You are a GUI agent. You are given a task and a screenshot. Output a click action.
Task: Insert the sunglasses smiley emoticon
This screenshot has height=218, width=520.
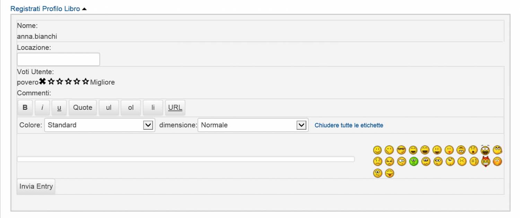coord(401,150)
